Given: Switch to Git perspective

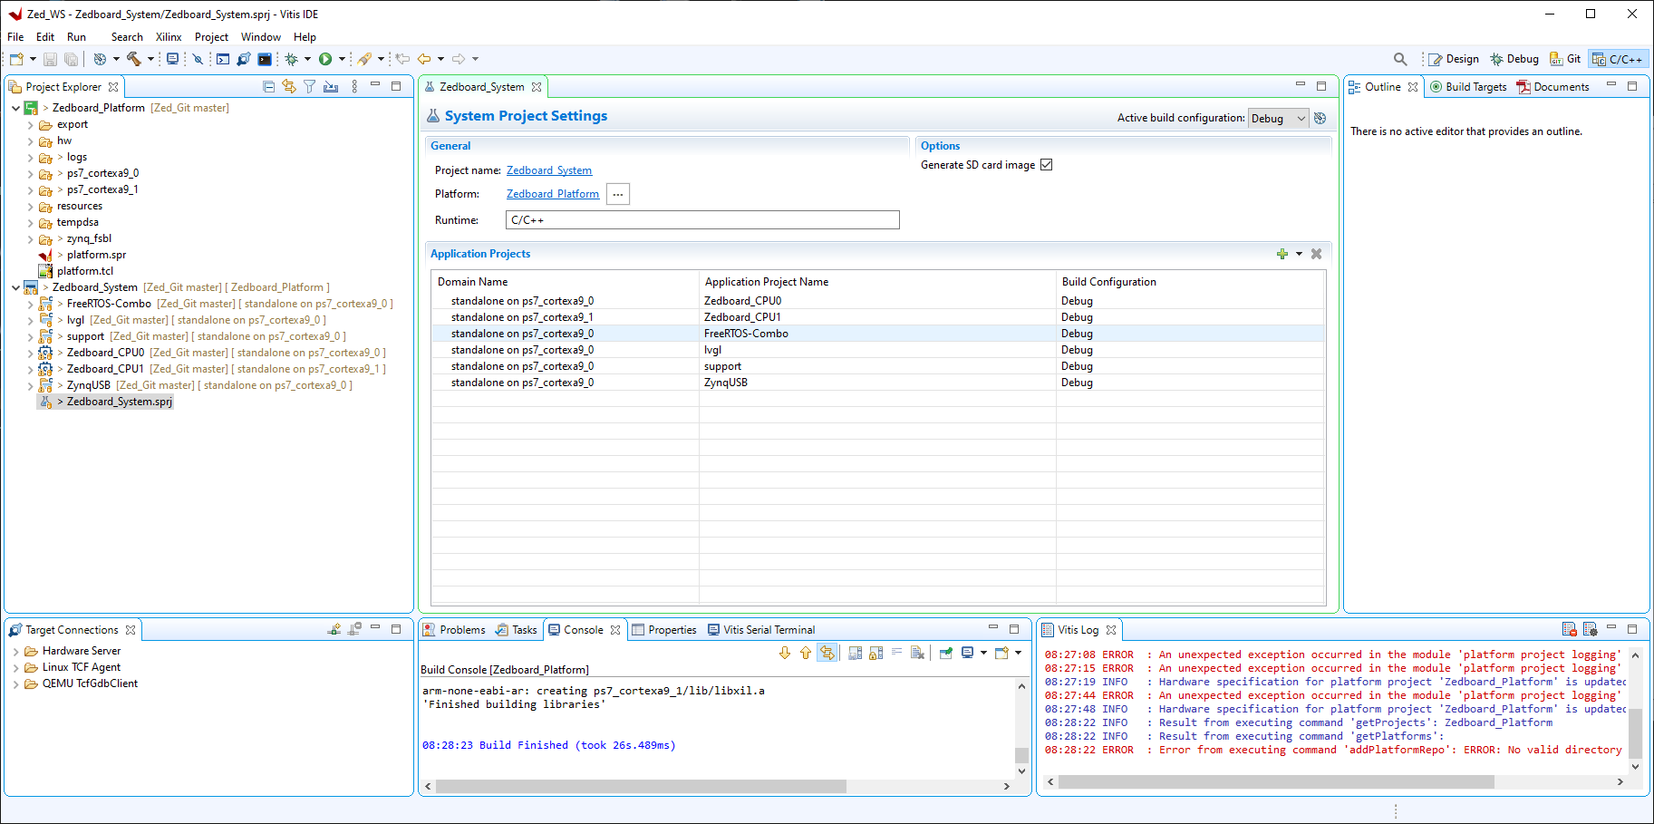Looking at the screenshot, I should [1565, 59].
